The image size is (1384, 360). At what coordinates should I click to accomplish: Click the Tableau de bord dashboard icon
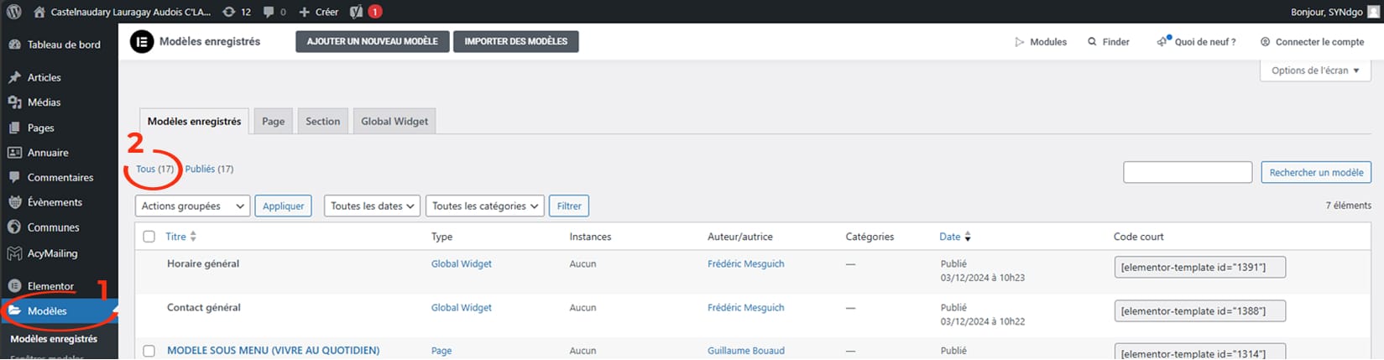[14, 44]
